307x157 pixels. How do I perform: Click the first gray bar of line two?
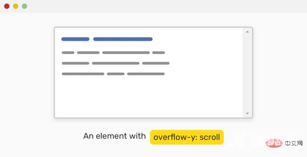pos(75,63)
